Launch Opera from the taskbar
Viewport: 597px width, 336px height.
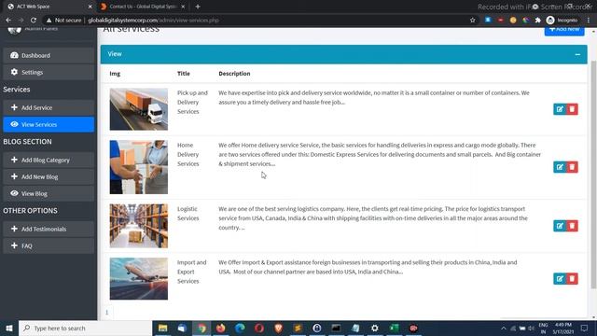click(x=259, y=328)
